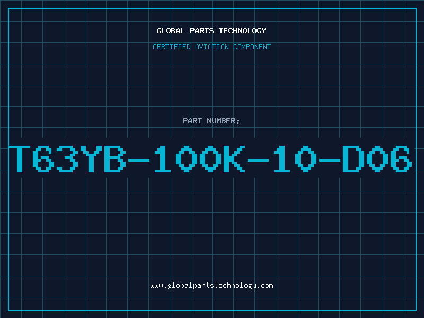Click the PART NUMBER: label
Screen dimensions: 424x318
point(211,121)
